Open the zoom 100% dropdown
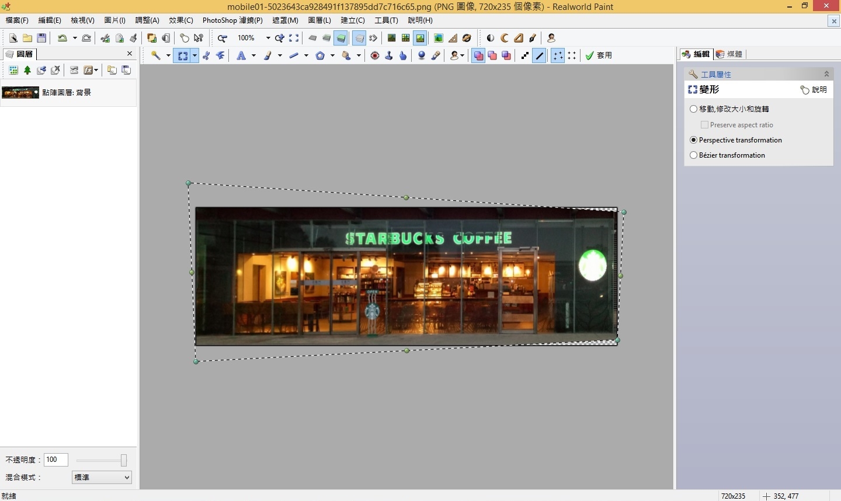 (x=268, y=38)
